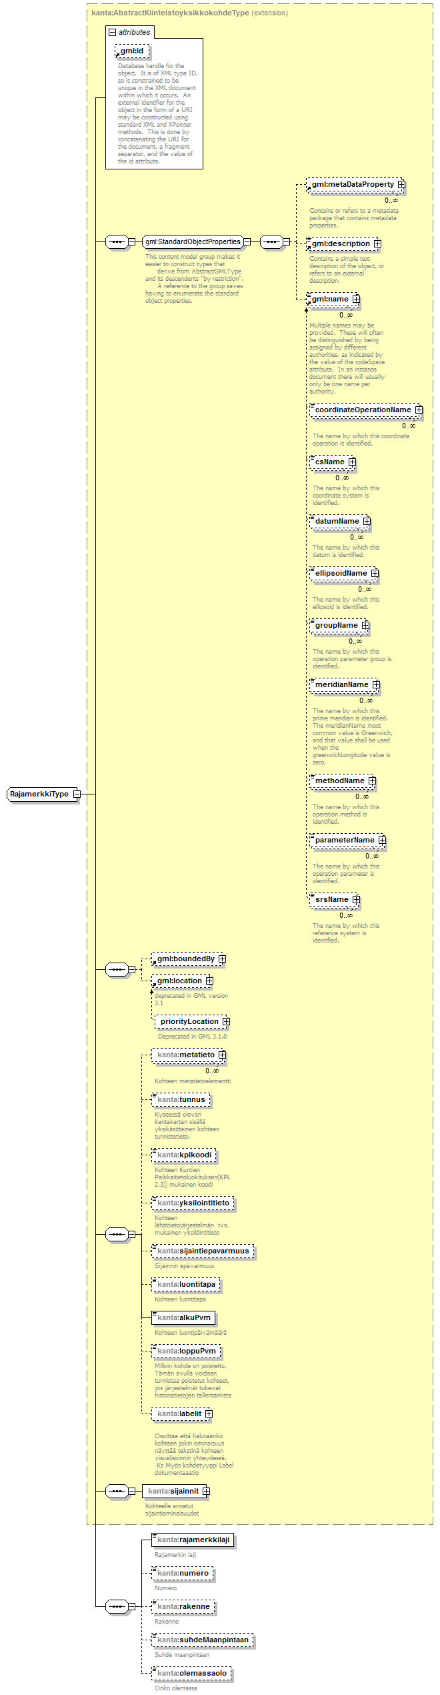Image resolution: width=440 pixels, height=1695 pixels.
Task: Expand datumName element
Action: (x=367, y=521)
